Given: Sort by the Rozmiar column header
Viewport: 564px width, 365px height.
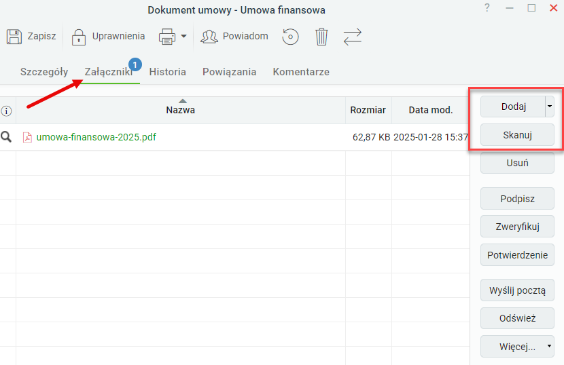Looking at the screenshot, I should pyautogui.click(x=368, y=110).
